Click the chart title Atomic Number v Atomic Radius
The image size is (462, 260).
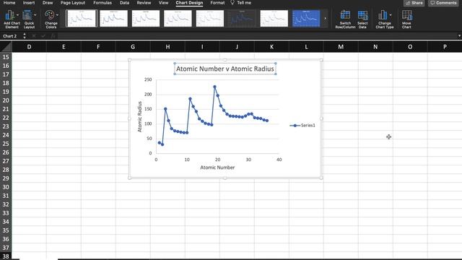tap(225, 69)
